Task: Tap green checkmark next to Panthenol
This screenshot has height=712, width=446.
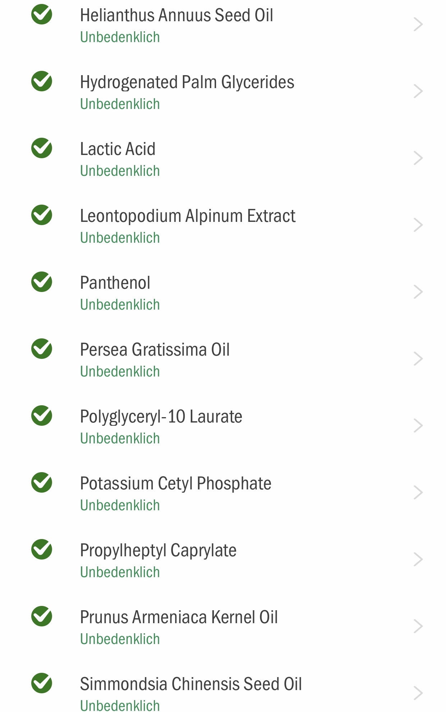Action: 42,282
